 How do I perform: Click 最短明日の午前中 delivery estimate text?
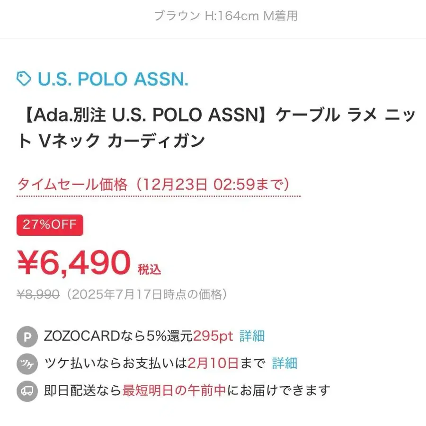[x=174, y=390]
